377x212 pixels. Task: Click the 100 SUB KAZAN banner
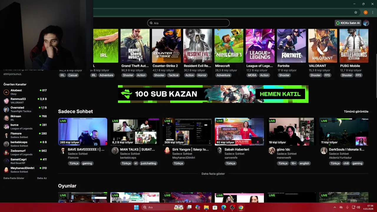[213, 94]
